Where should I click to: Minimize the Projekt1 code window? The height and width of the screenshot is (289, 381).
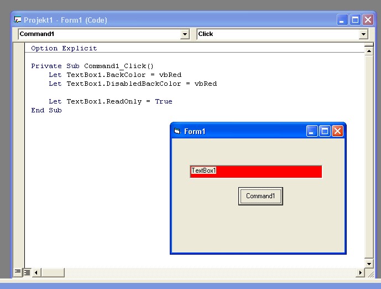coord(343,20)
